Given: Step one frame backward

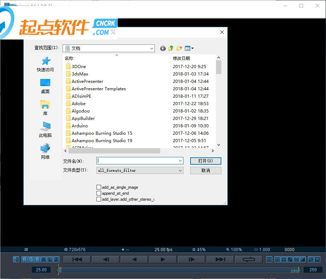Looking at the screenshot, I should pyautogui.click(x=106, y=259).
